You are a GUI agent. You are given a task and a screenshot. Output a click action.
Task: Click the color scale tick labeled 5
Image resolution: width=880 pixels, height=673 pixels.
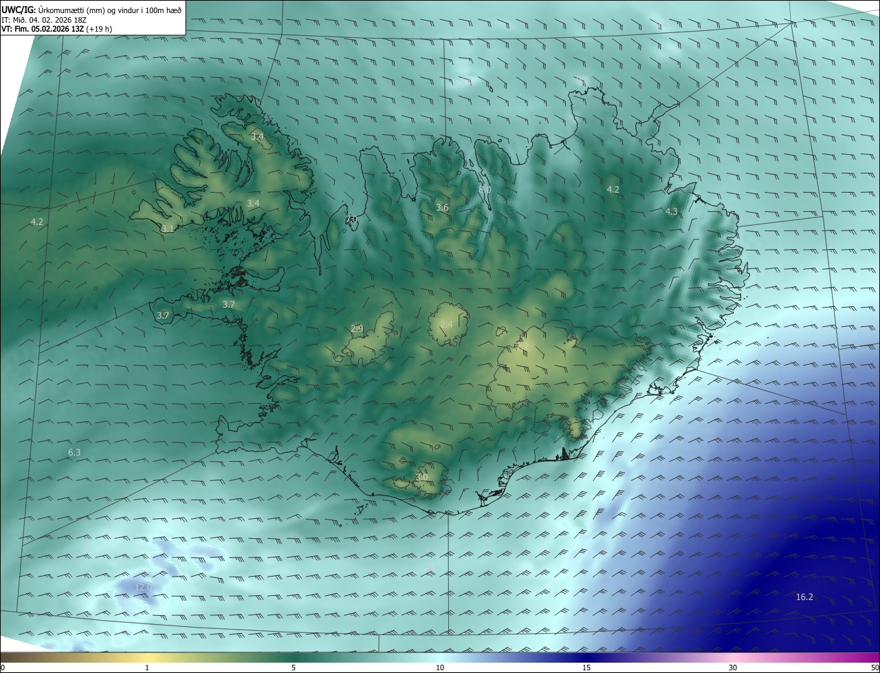pyautogui.click(x=294, y=667)
